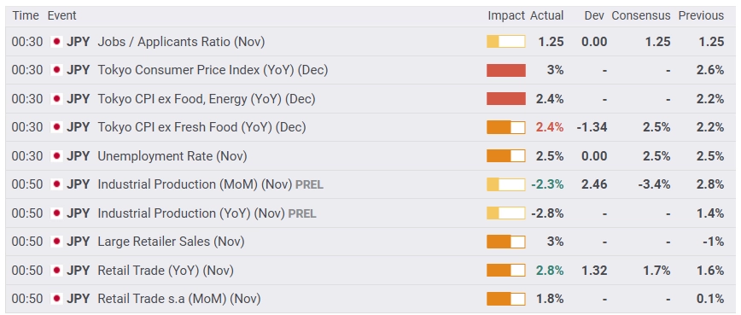
Task: Click Japan flag icon beside Retail Trade s.a (MoM)
Action: [56, 299]
